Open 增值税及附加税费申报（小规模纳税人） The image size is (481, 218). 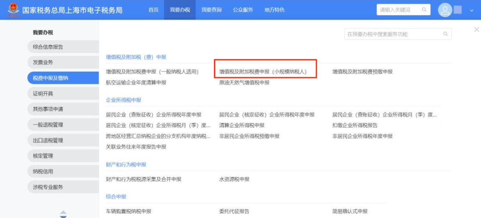[263, 72]
